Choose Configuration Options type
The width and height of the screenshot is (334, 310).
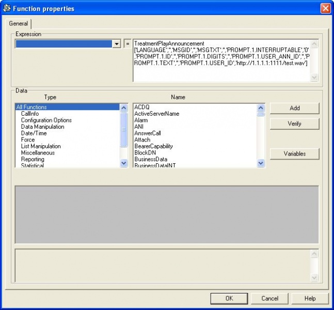coord(46,120)
